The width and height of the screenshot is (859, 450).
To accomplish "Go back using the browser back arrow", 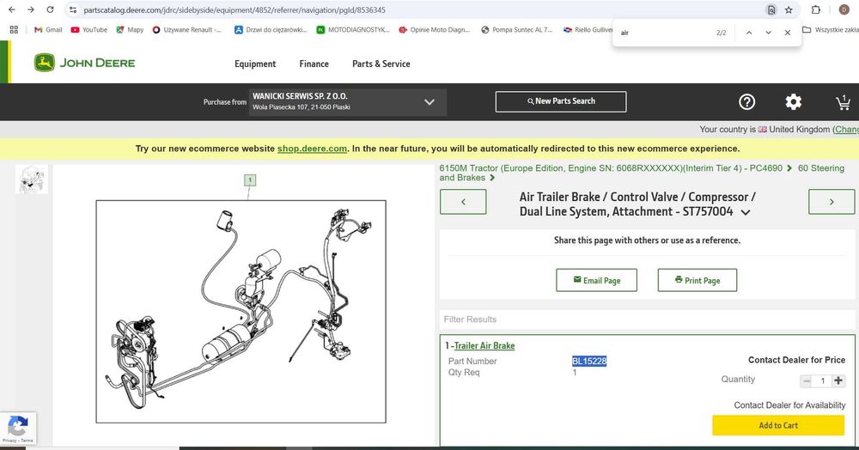I will [x=11, y=9].
